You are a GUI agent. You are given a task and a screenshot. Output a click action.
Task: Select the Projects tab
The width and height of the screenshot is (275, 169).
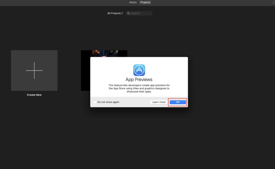(145, 2)
